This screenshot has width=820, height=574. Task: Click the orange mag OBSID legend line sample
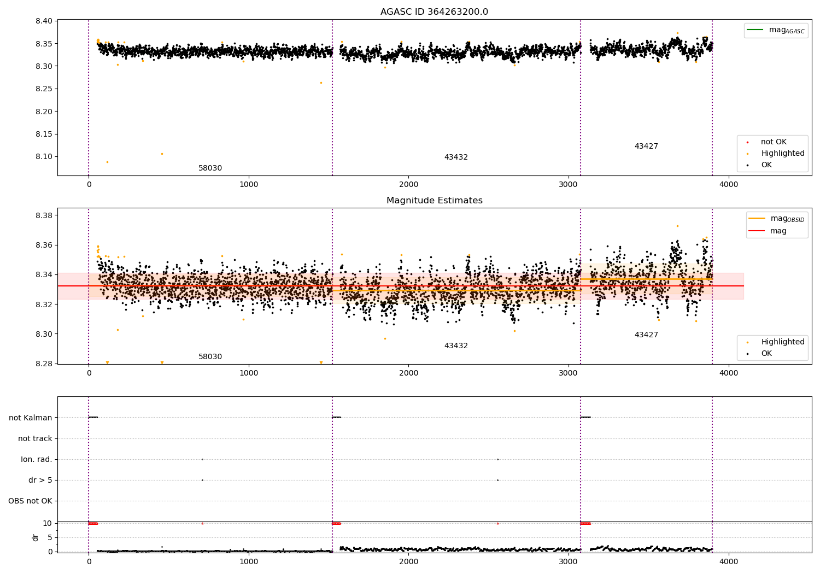(x=757, y=218)
